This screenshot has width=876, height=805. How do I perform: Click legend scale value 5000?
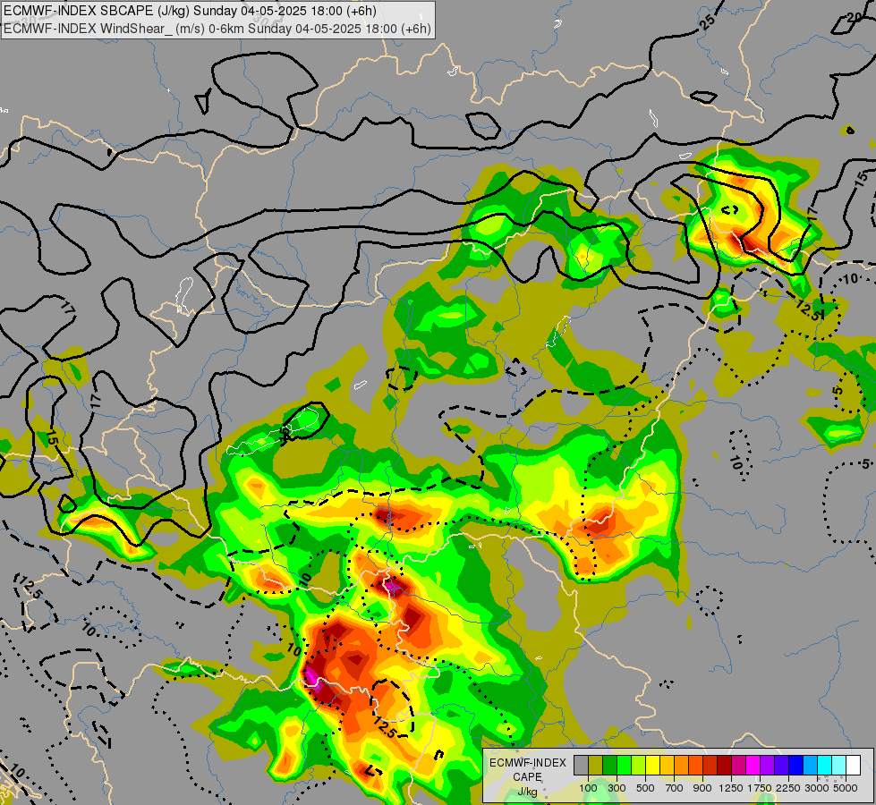pos(846,788)
